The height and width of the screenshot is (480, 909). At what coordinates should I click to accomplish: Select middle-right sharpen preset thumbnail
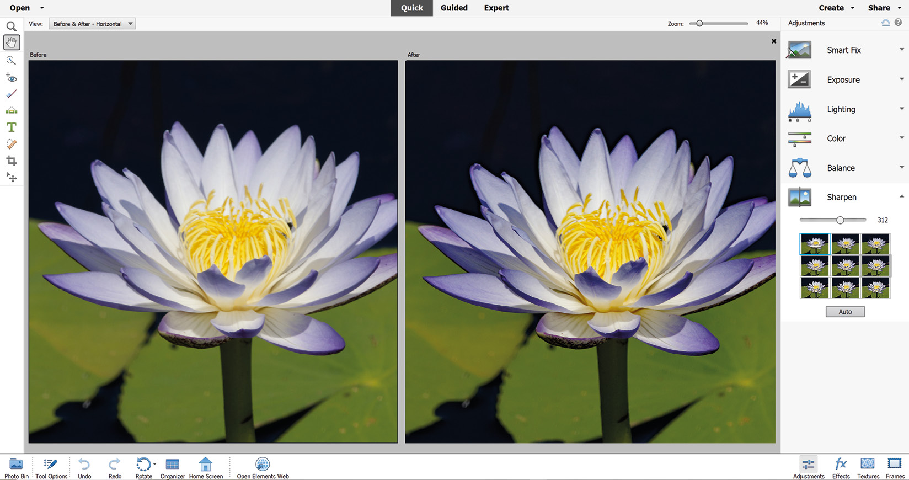click(875, 266)
